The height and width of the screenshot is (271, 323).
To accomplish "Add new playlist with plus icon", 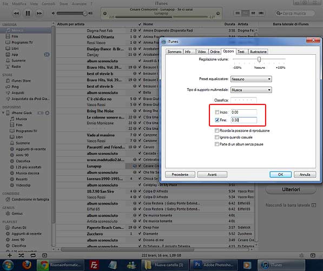I will click(x=10, y=255).
